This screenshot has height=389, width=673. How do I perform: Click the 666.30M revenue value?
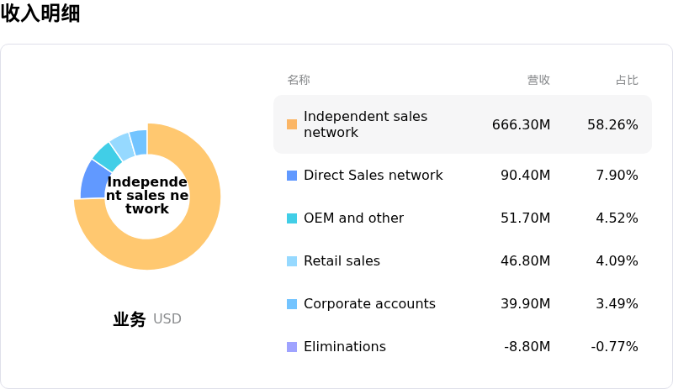click(521, 124)
